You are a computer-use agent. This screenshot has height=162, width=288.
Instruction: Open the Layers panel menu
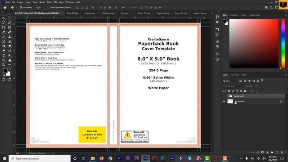pos(286,75)
